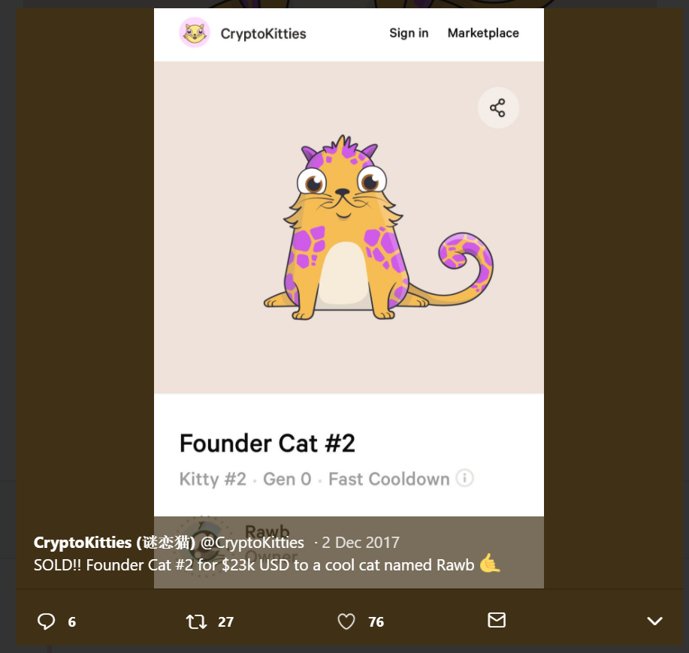
Task: Expand tweet options with the down chevron
Action: (x=654, y=621)
